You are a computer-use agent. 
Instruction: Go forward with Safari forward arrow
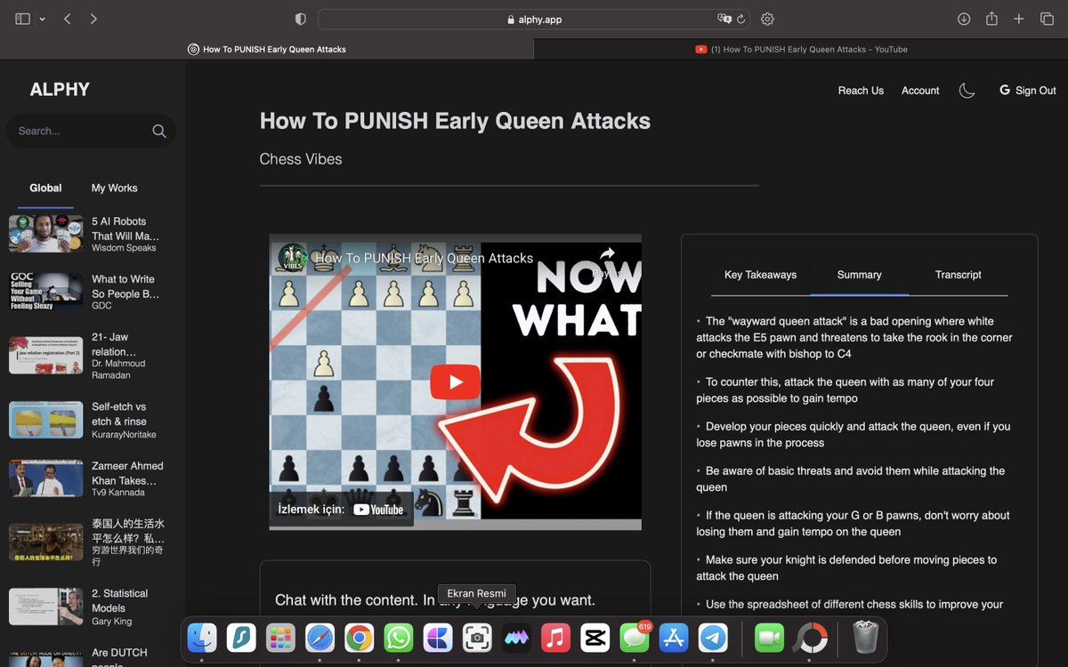pos(94,19)
